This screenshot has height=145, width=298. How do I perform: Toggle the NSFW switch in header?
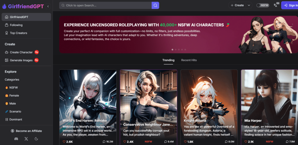263,5
